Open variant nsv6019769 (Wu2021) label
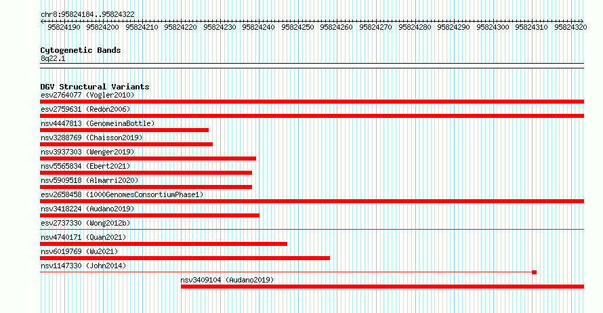603x313 pixels. tap(79, 251)
